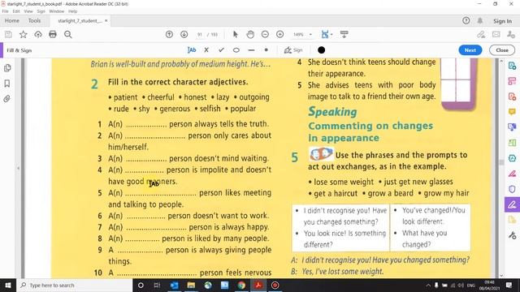
Task: Select the circle annotation tool
Action: click(236, 50)
